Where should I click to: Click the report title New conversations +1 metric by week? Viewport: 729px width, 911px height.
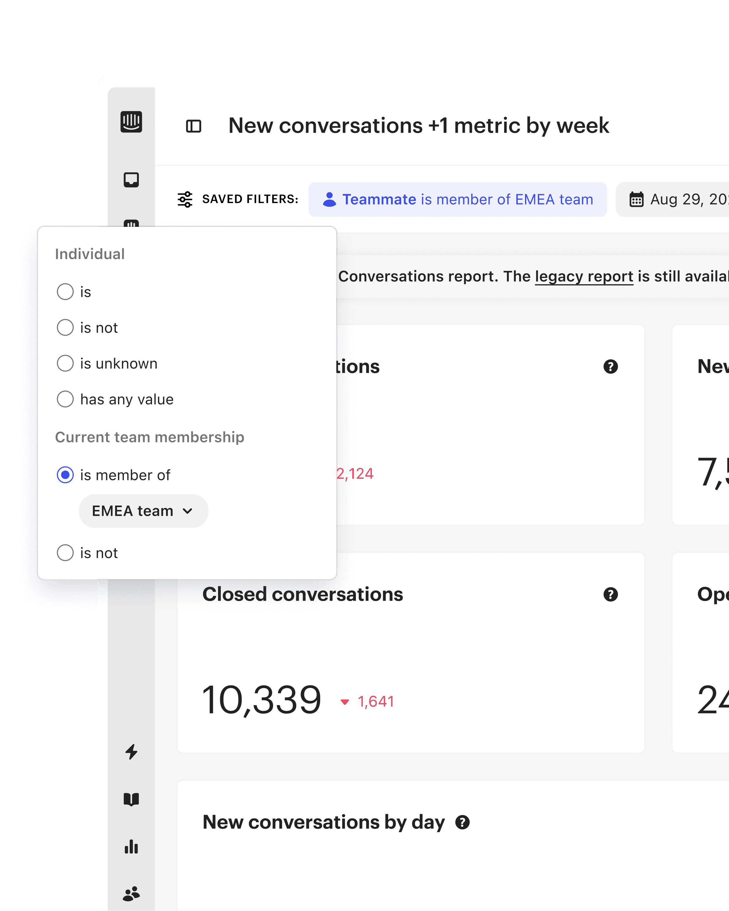pos(419,126)
